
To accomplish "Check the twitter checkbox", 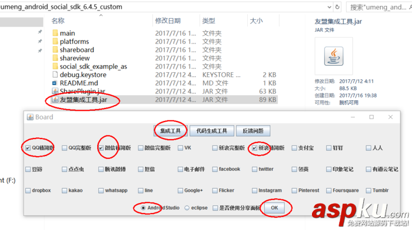I will pyautogui.click(x=254, y=169).
